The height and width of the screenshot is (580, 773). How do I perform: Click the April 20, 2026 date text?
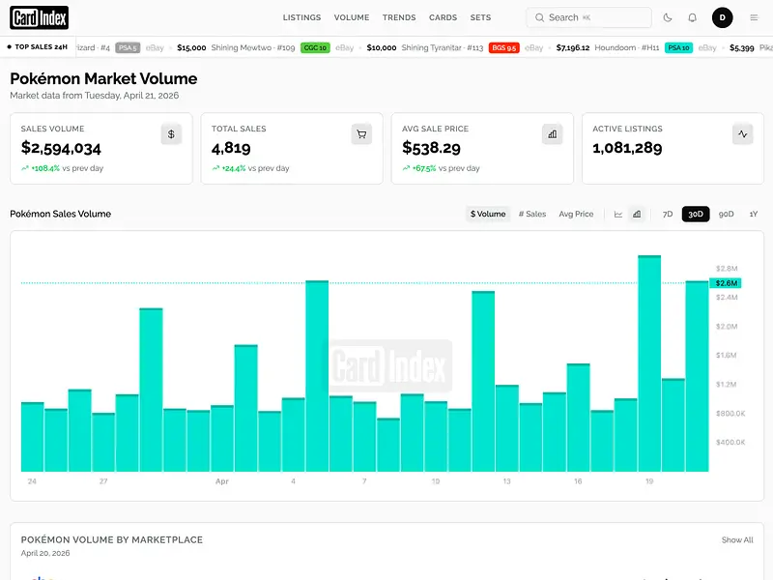click(45, 553)
